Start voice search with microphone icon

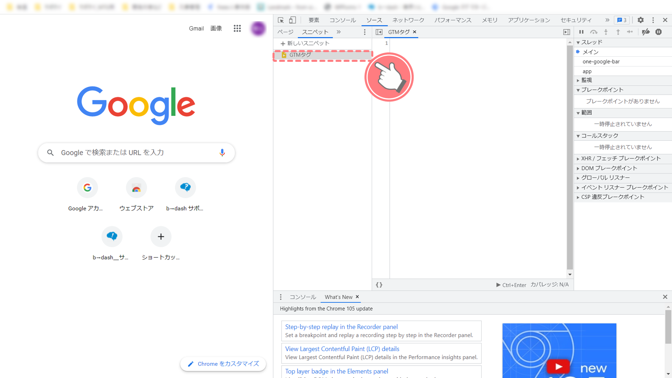point(222,153)
